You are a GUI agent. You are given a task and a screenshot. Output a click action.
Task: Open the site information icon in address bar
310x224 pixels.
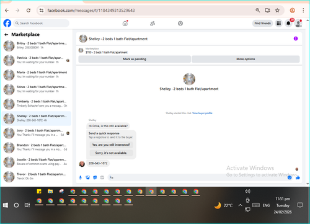click(x=42, y=11)
